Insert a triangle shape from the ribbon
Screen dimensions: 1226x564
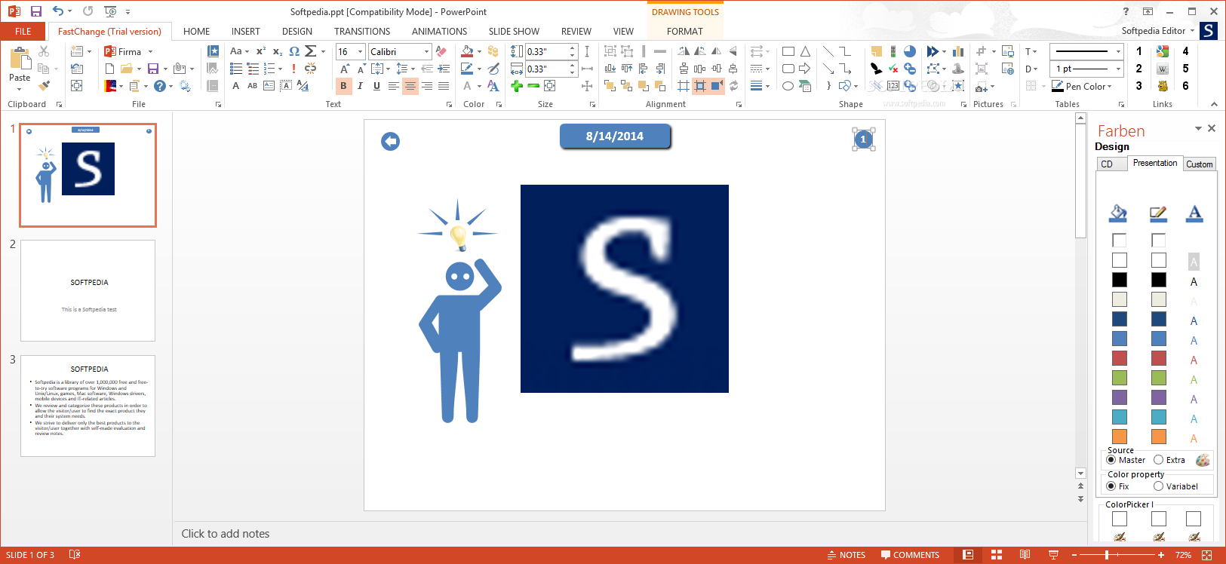pyautogui.click(x=806, y=51)
